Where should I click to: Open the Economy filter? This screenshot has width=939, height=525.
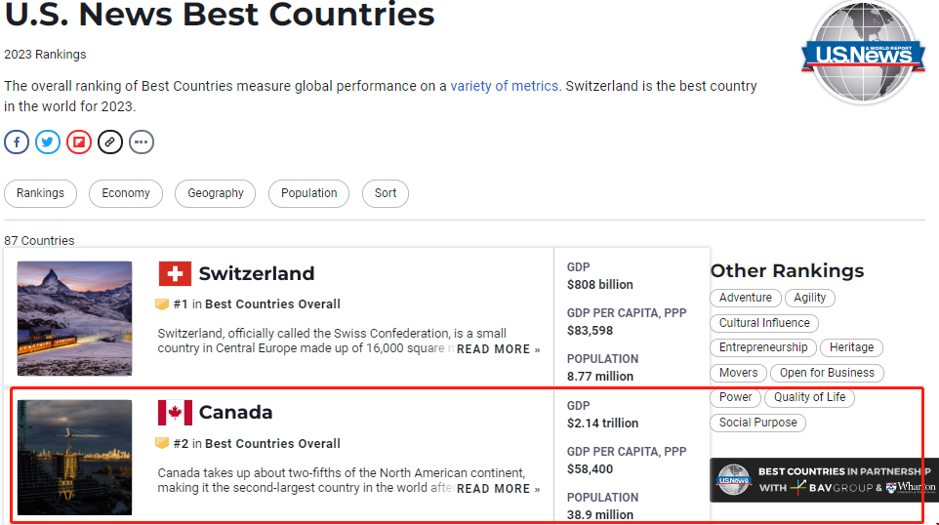pos(126,193)
